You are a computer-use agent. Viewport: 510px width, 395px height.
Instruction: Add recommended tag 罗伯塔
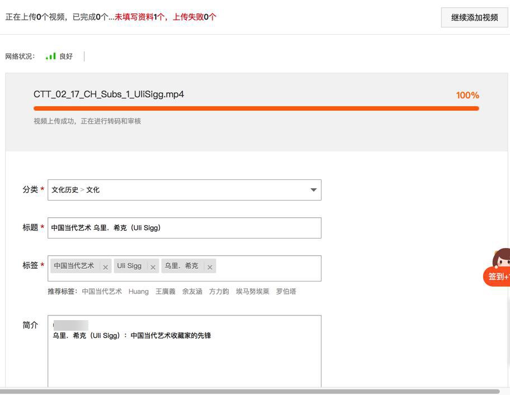(286, 292)
